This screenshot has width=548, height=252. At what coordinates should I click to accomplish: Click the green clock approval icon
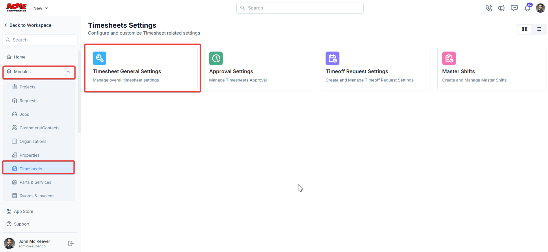(216, 58)
